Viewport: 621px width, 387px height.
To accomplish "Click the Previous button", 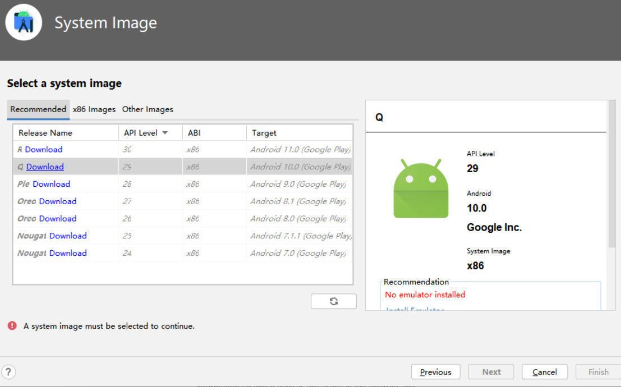I will [436, 372].
